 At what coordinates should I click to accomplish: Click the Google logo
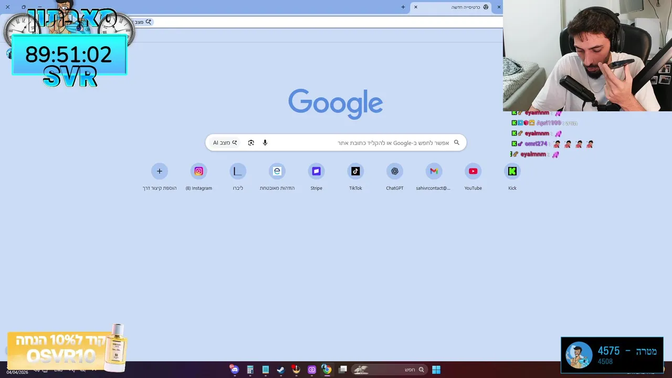tap(335, 103)
